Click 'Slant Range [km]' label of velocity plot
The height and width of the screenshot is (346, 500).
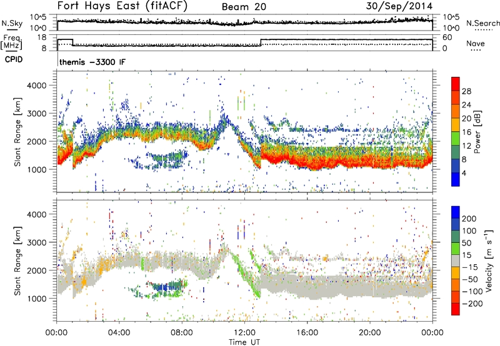click(x=17, y=260)
